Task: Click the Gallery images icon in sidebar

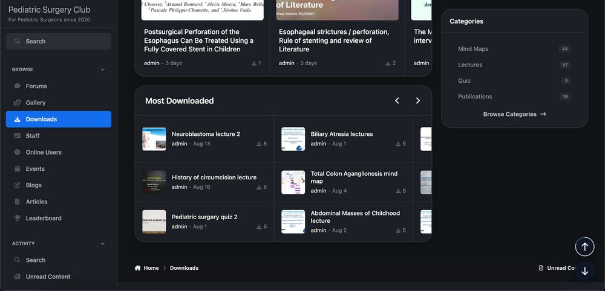Action: pyautogui.click(x=18, y=103)
